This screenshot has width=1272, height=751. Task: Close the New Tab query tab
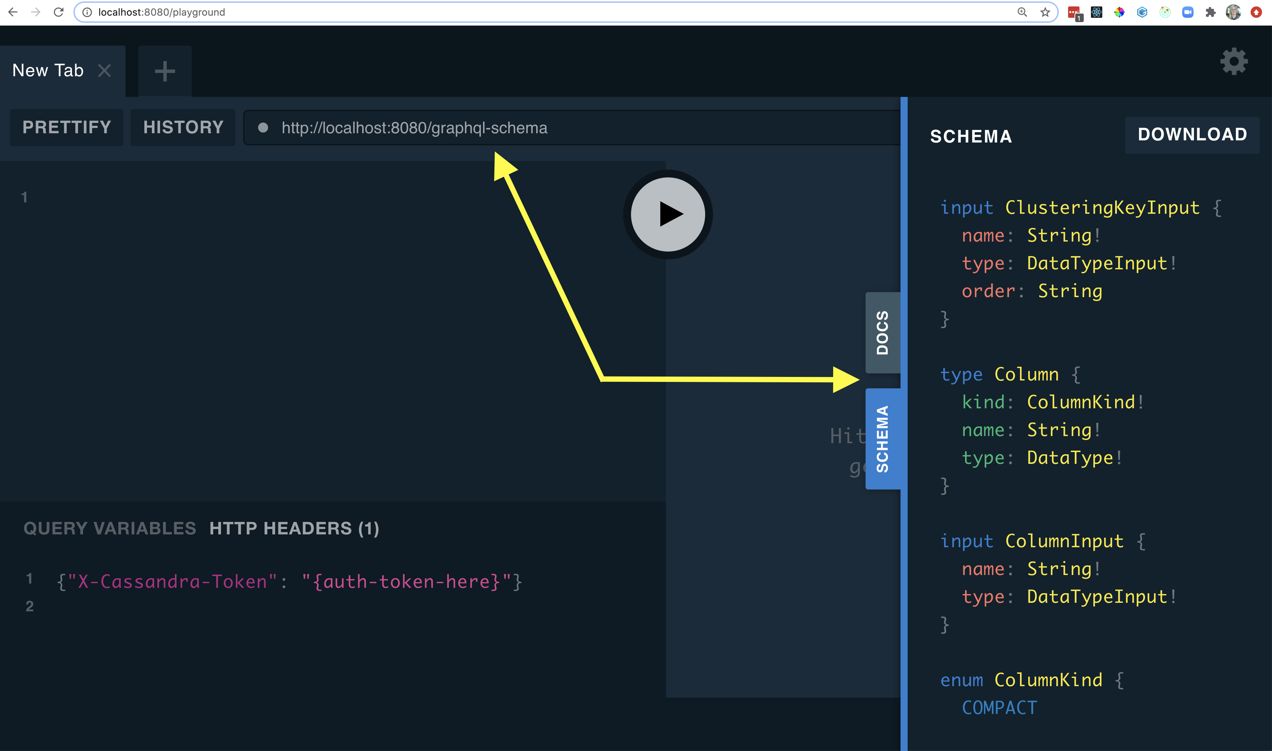click(104, 70)
